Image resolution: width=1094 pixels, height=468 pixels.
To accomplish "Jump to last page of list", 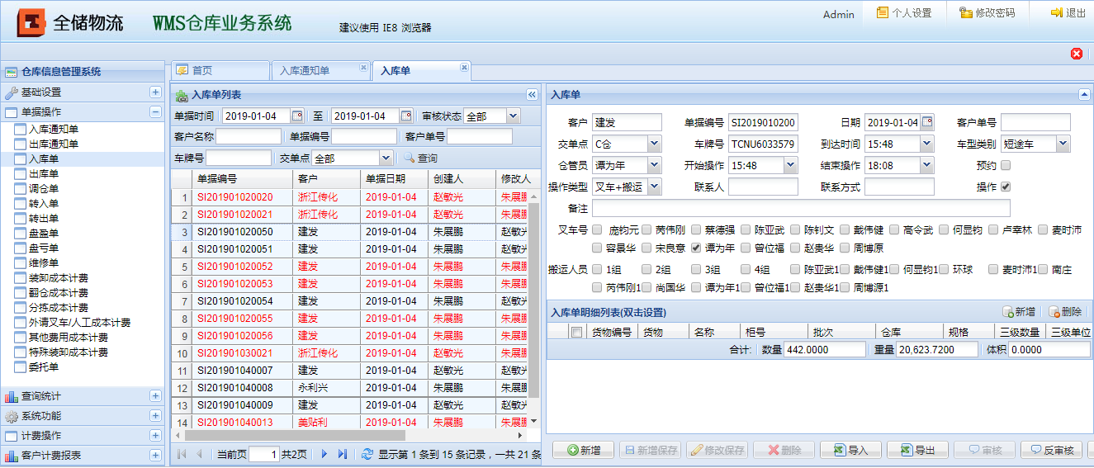I will [x=343, y=454].
